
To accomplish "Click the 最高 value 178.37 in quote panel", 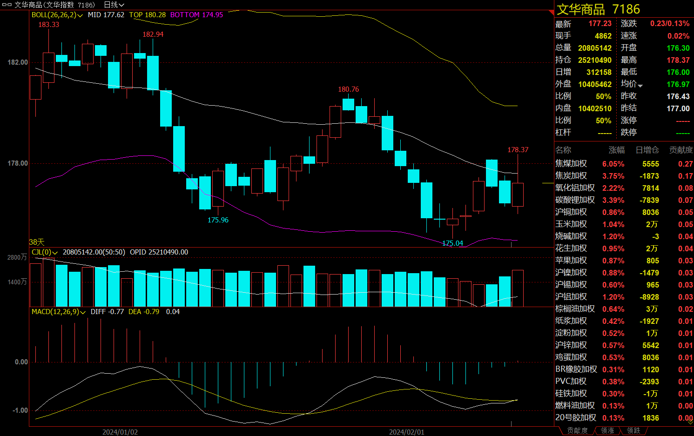I will (x=678, y=60).
